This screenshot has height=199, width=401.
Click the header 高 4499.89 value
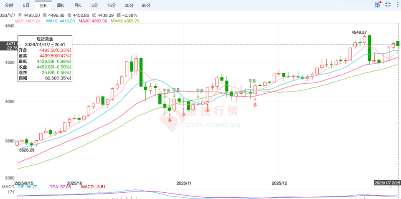[54, 15]
